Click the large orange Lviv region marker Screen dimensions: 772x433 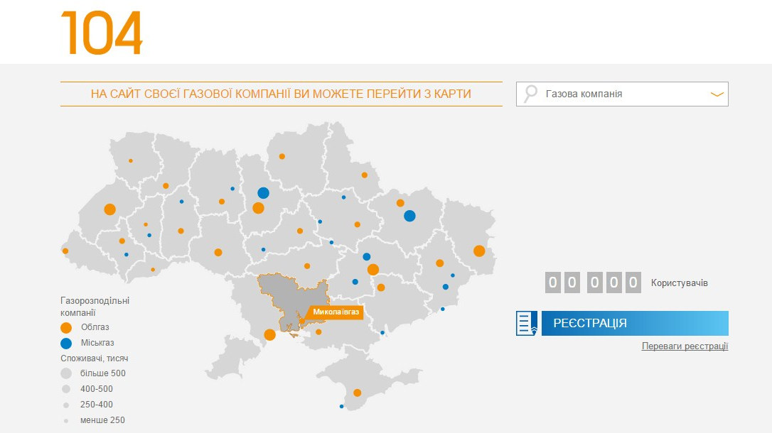pos(109,209)
